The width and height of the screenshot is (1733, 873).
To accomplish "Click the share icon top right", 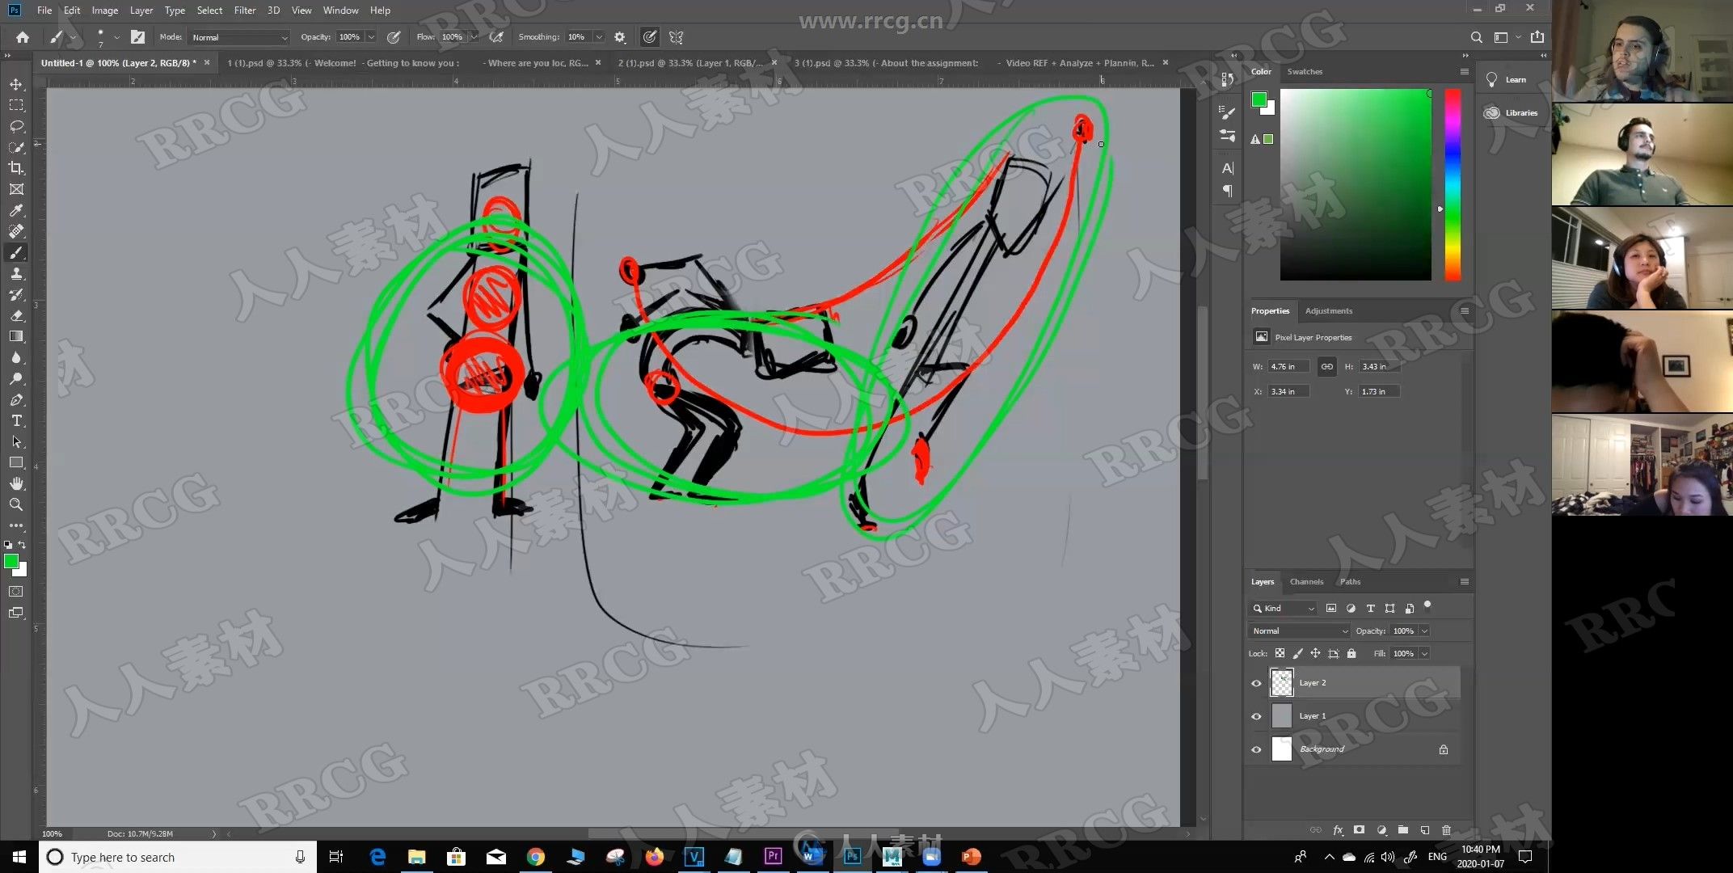I will (x=1537, y=37).
